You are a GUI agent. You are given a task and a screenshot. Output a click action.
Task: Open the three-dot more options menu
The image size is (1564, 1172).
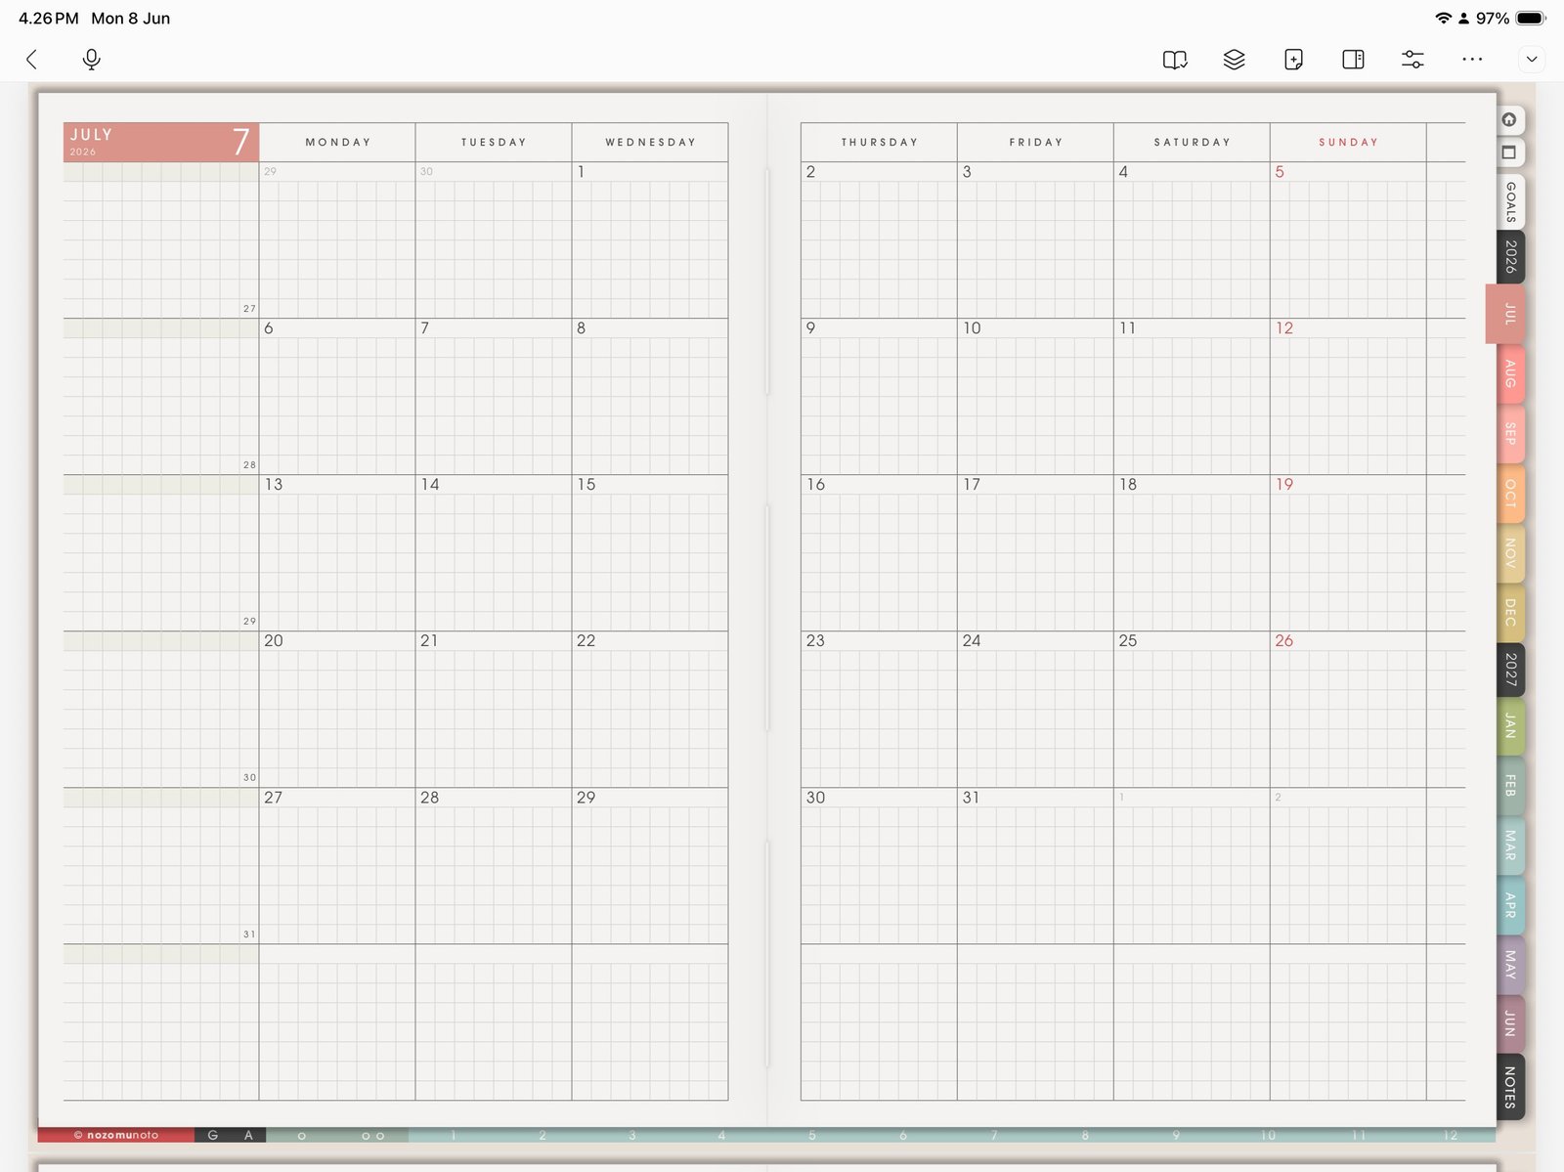click(x=1472, y=60)
